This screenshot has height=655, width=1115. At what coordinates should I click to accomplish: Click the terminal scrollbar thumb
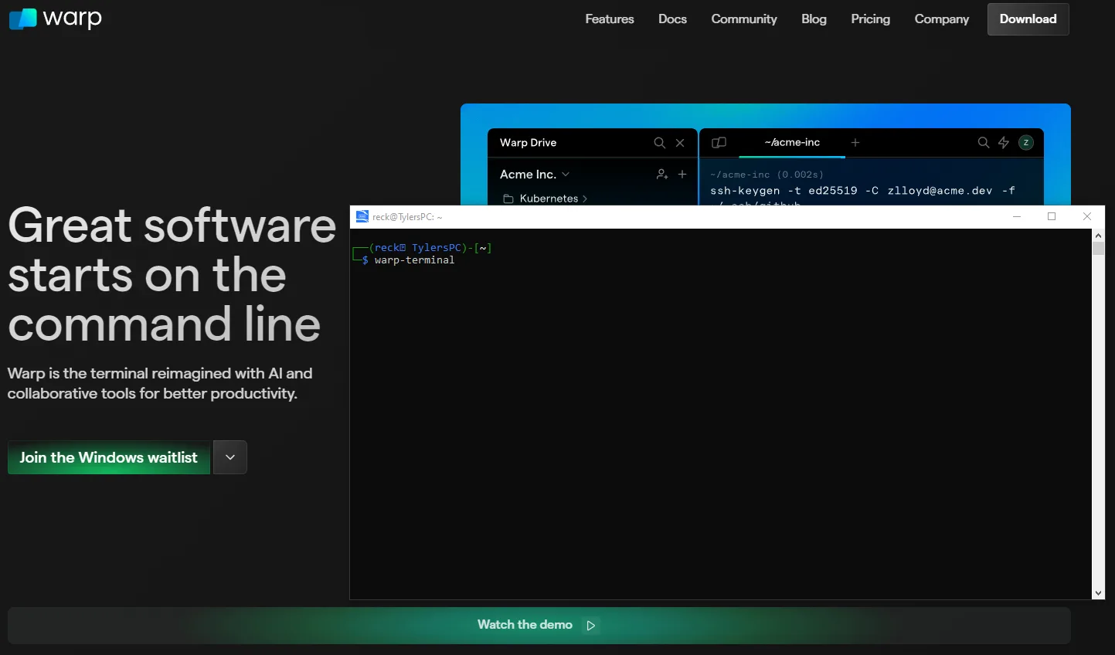pyautogui.click(x=1098, y=248)
